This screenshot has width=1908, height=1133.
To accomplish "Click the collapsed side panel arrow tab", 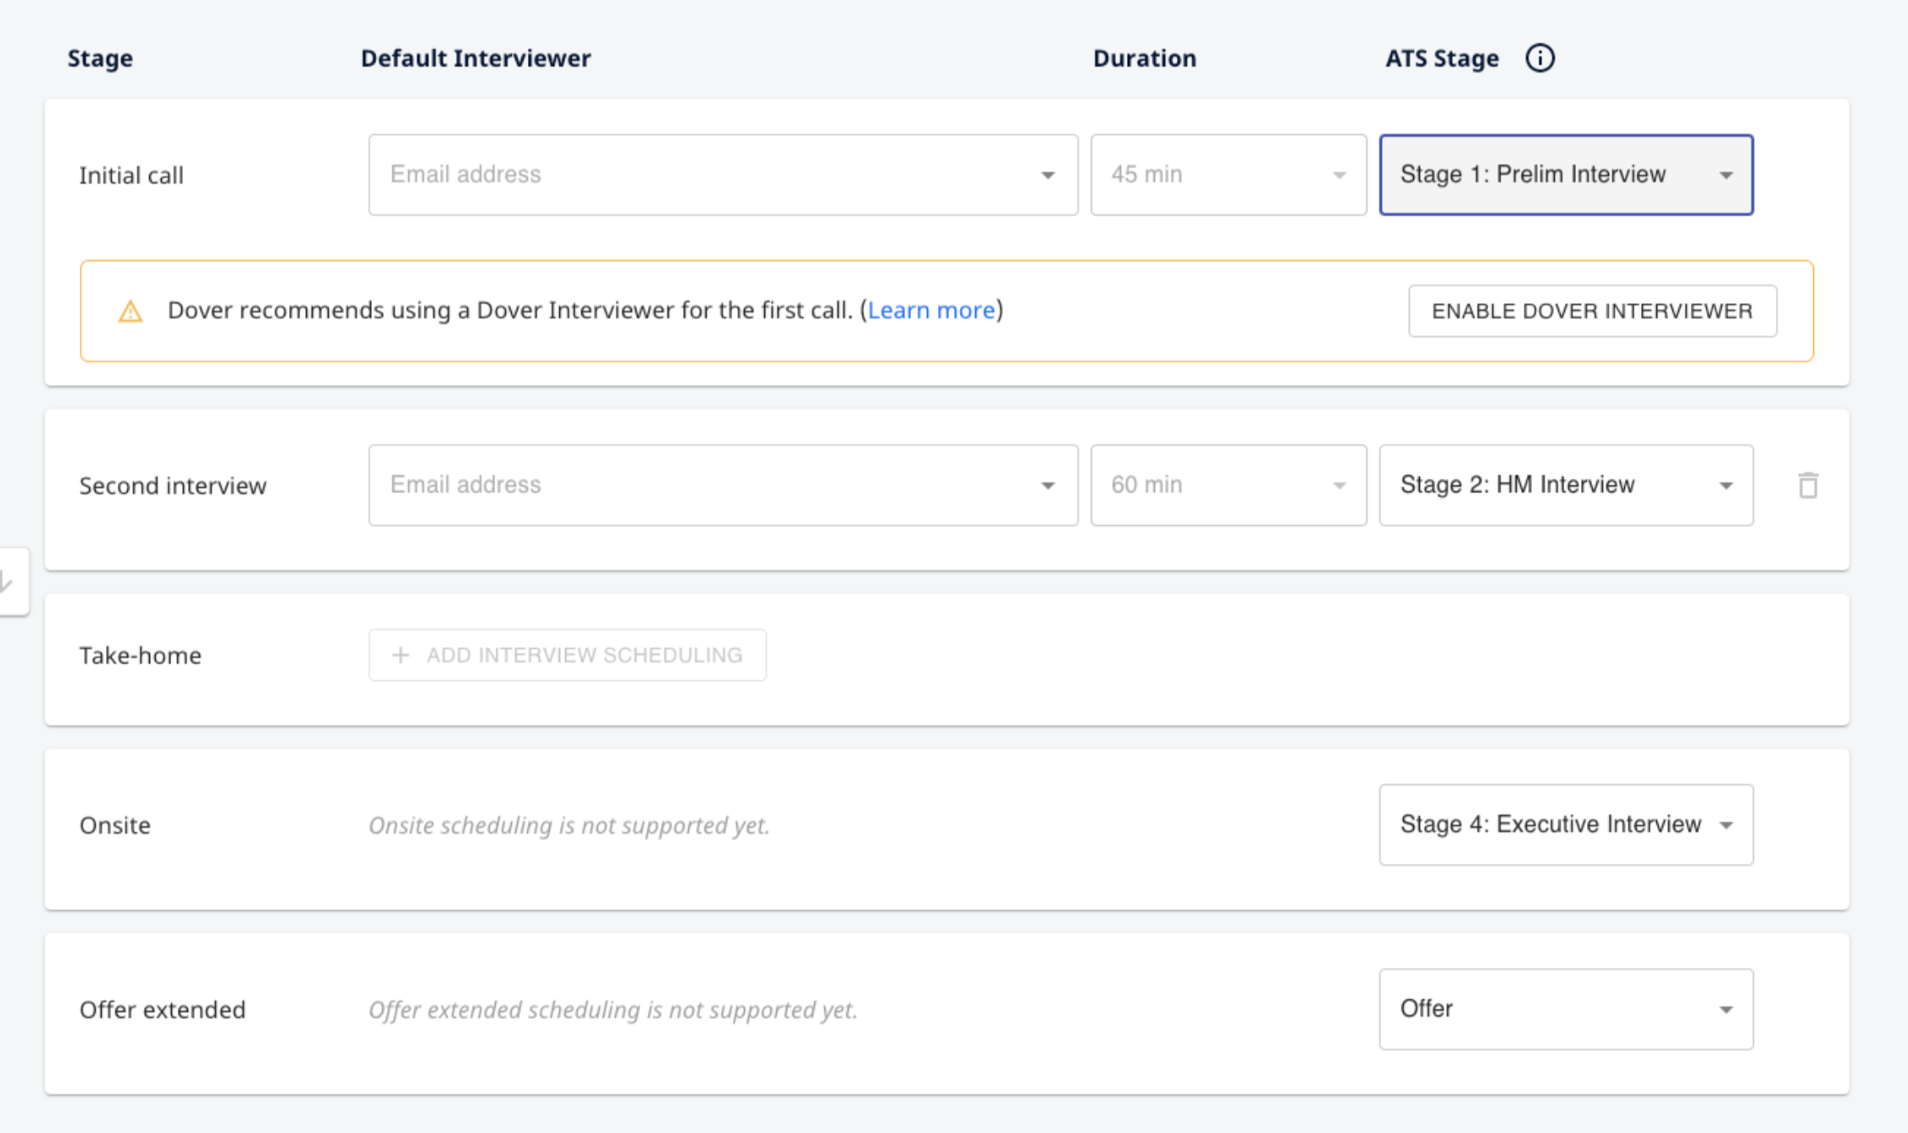I will pyautogui.click(x=14, y=582).
